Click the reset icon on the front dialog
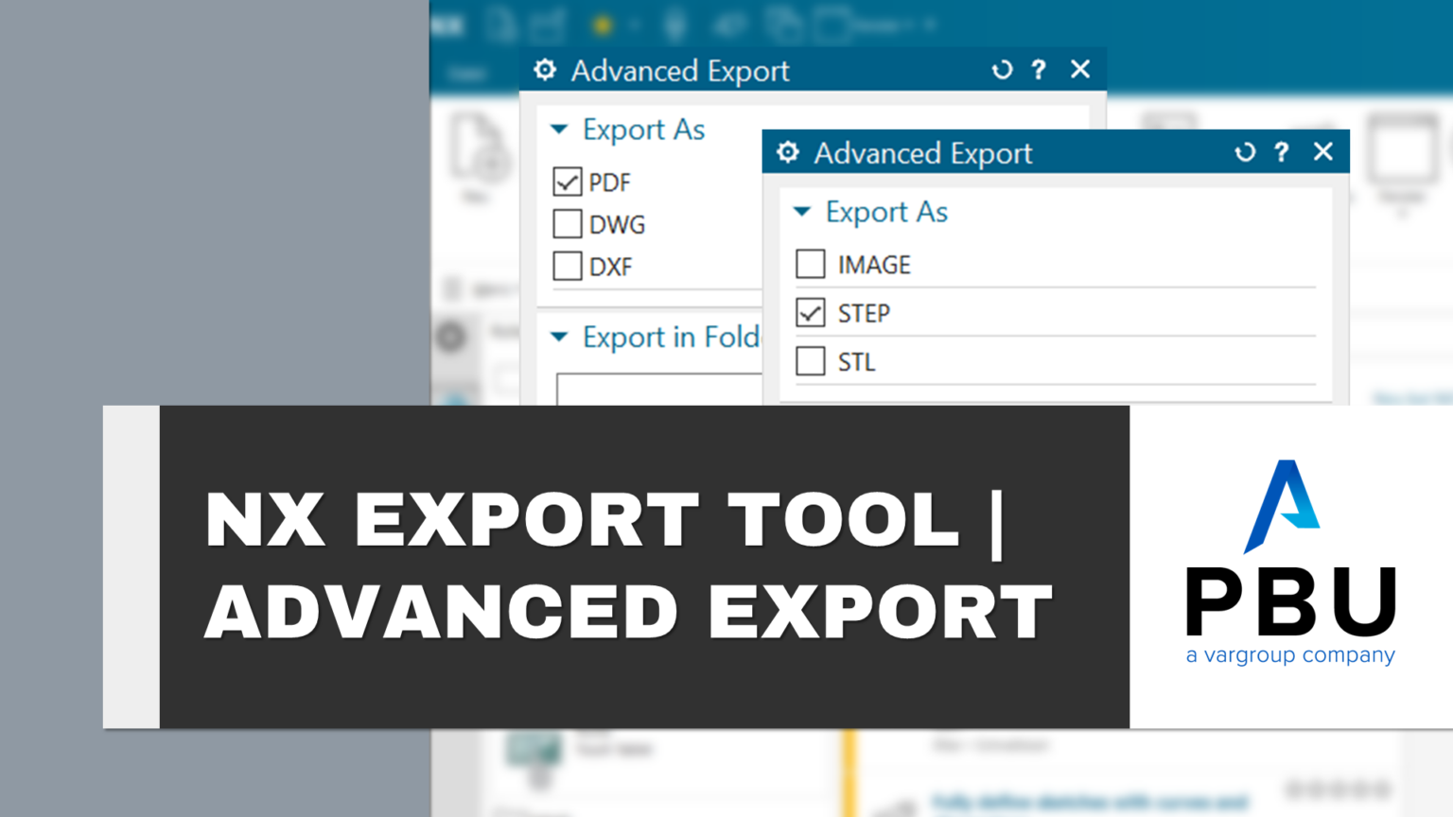This screenshot has height=817, width=1453. coord(1245,152)
